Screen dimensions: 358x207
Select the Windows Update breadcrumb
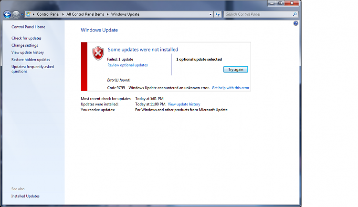coord(125,14)
